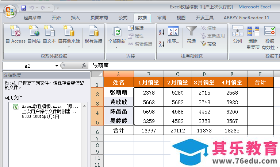The height and width of the screenshot is (167, 280).
Task: Click text to columns (分列)
Action: (x=238, y=34)
